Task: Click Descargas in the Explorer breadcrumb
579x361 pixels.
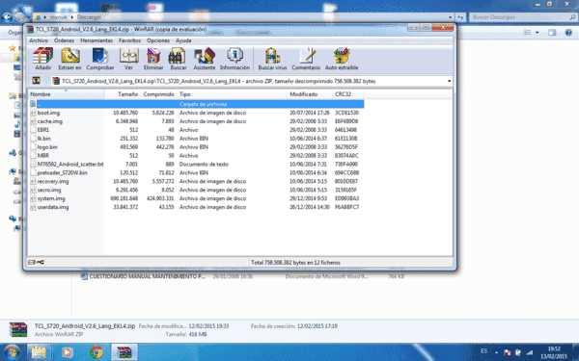Action: click(x=89, y=17)
